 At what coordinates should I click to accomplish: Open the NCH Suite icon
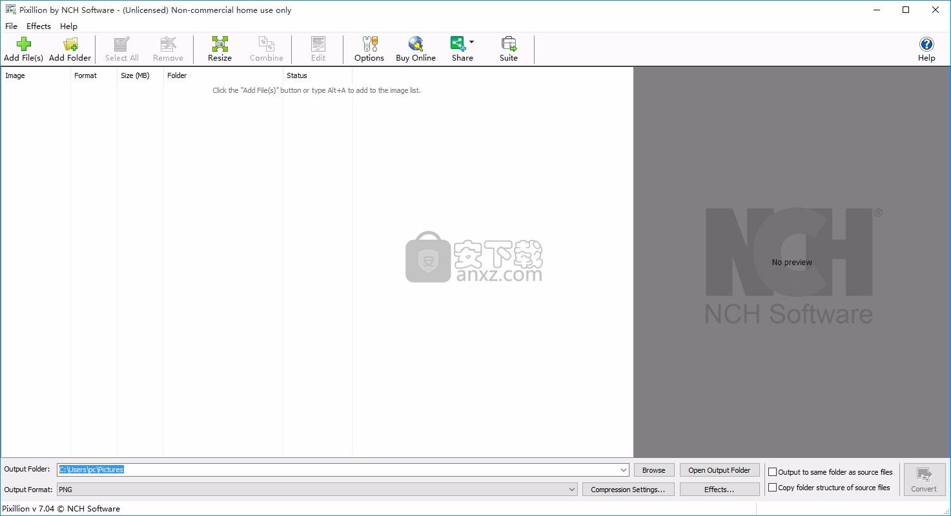tap(509, 49)
